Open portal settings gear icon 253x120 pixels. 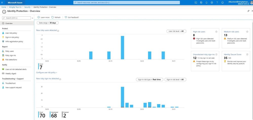(212, 3)
